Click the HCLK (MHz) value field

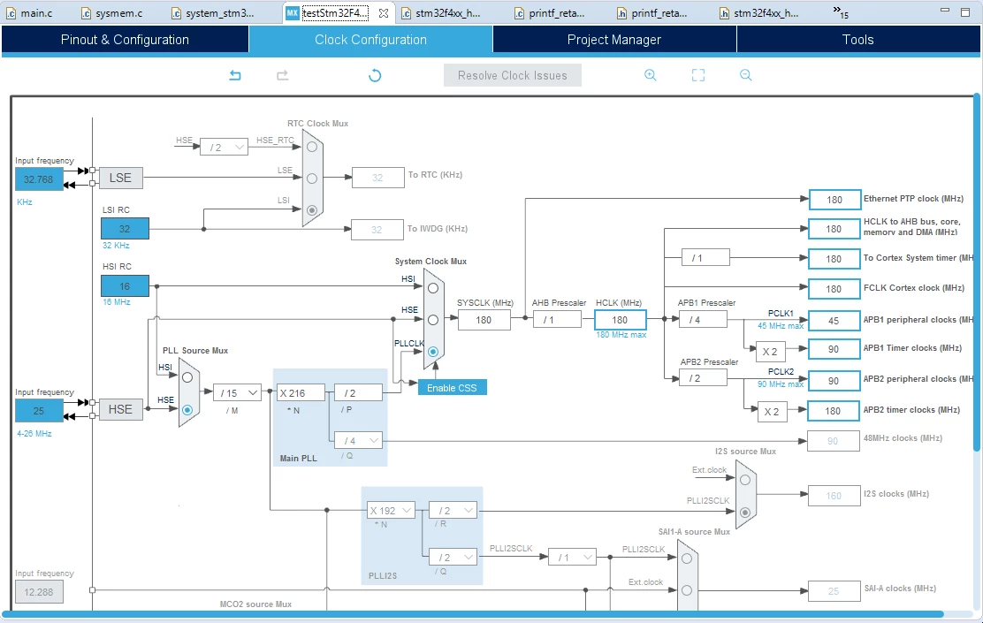[x=620, y=320]
